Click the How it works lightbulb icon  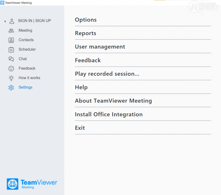pyautogui.click(x=11, y=78)
